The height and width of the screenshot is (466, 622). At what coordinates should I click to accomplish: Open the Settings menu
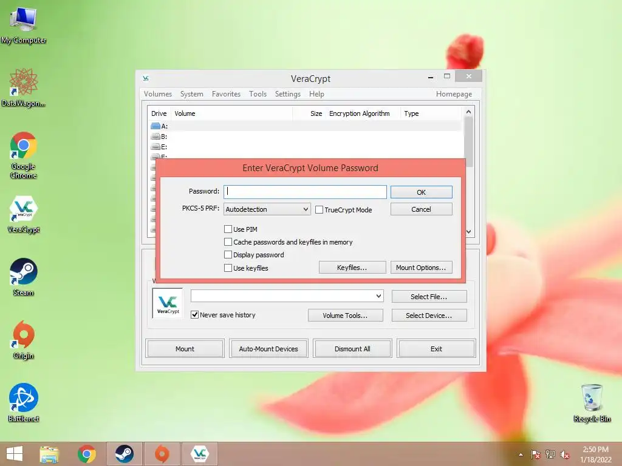click(287, 94)
